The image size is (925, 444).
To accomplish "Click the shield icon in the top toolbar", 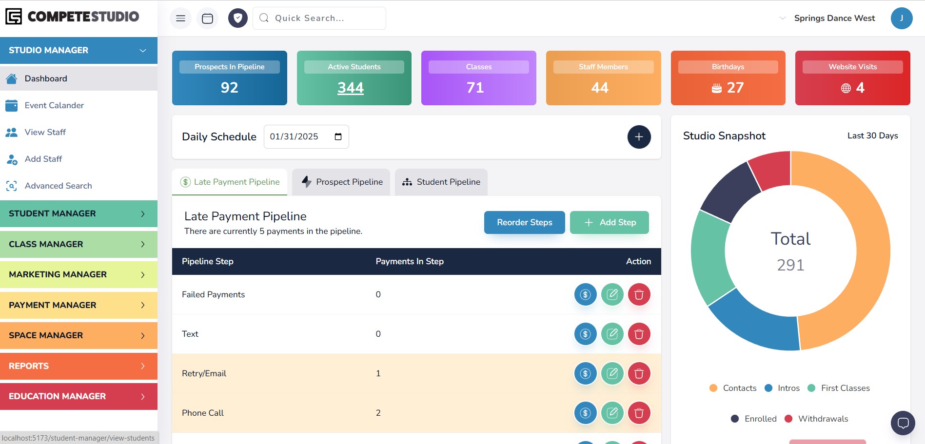I will pyautogui.click(x=237, y=18).
